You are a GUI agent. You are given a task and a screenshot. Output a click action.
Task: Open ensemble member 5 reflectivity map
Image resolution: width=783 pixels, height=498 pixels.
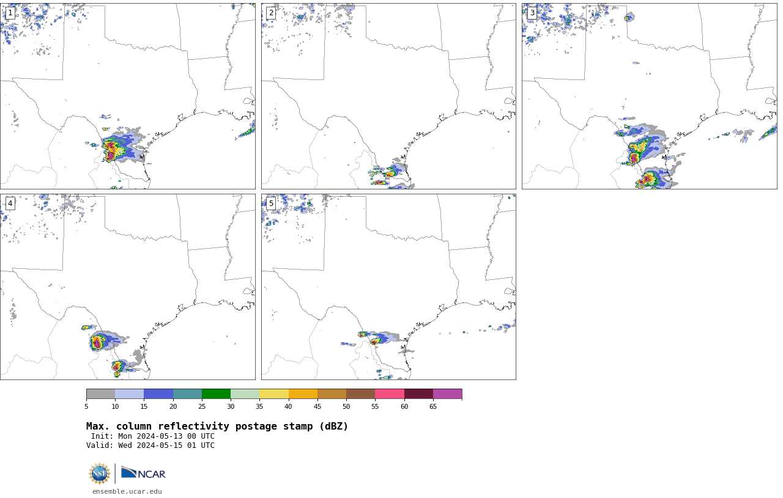[x=388, y=287]
